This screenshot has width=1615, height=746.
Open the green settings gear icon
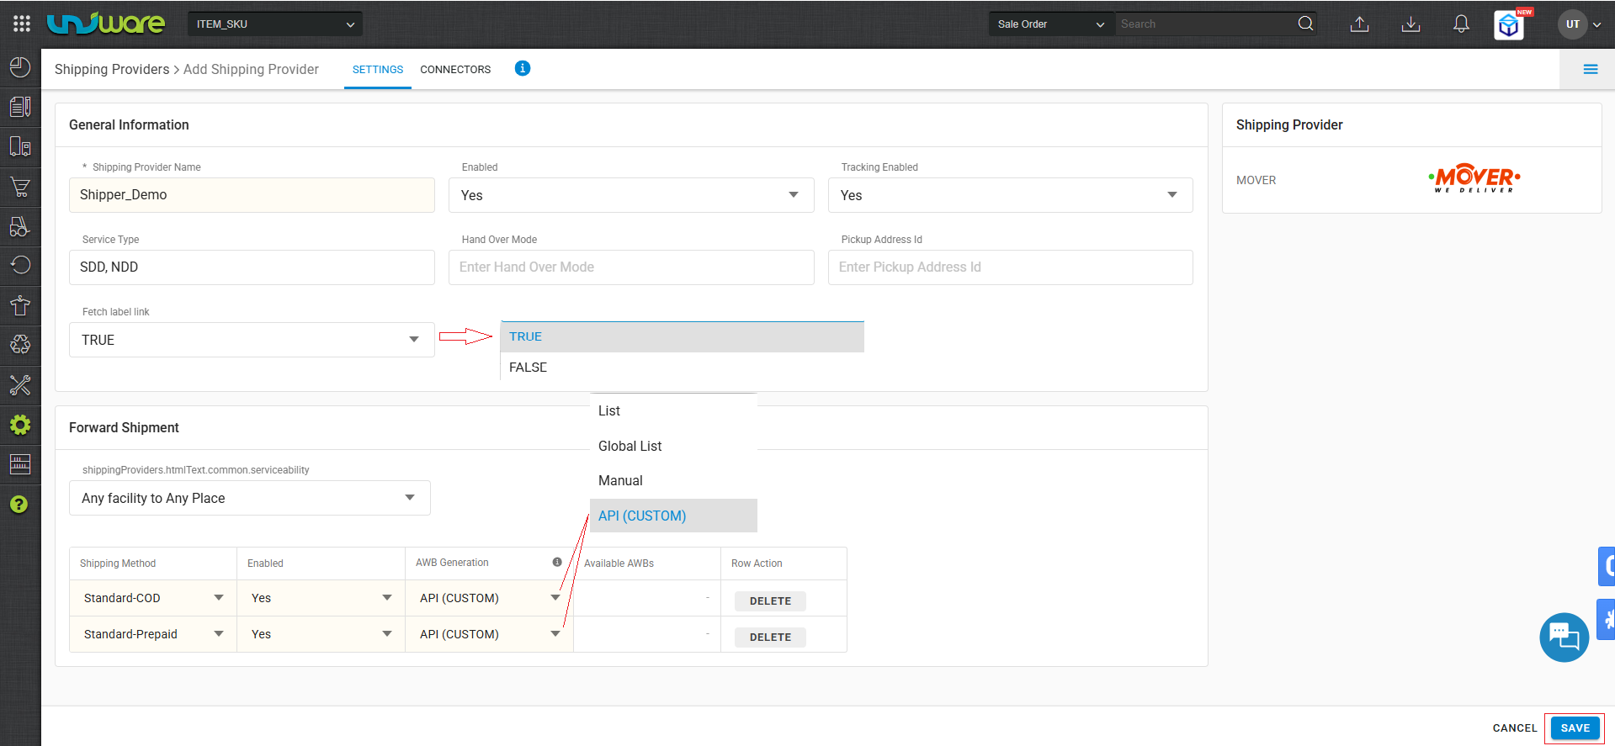[20, 425]
